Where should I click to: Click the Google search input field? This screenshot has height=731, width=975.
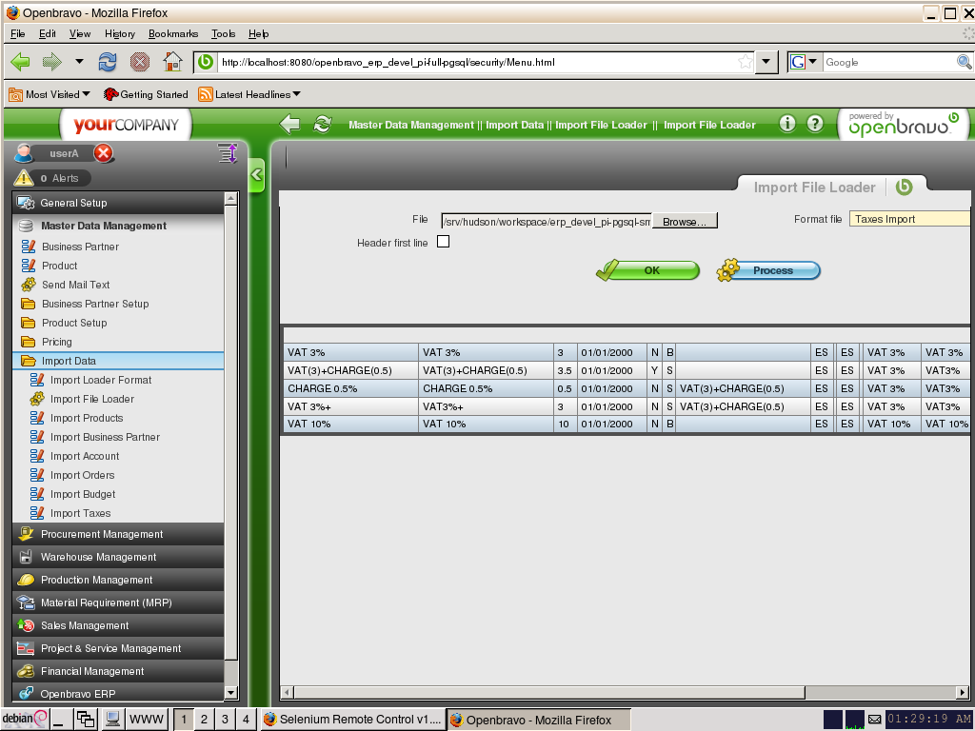(x=889, y=62)
